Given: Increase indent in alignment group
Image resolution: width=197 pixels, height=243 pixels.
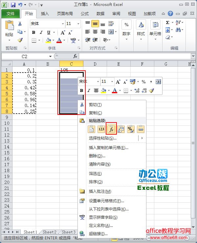Looking at the screenshot, I should (x=95, y=40).
